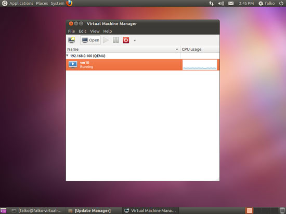Launch Firefox from the top panel
The height and width of the screenshot is (214, 286).
pyautogui.click(x=69, y=3)
